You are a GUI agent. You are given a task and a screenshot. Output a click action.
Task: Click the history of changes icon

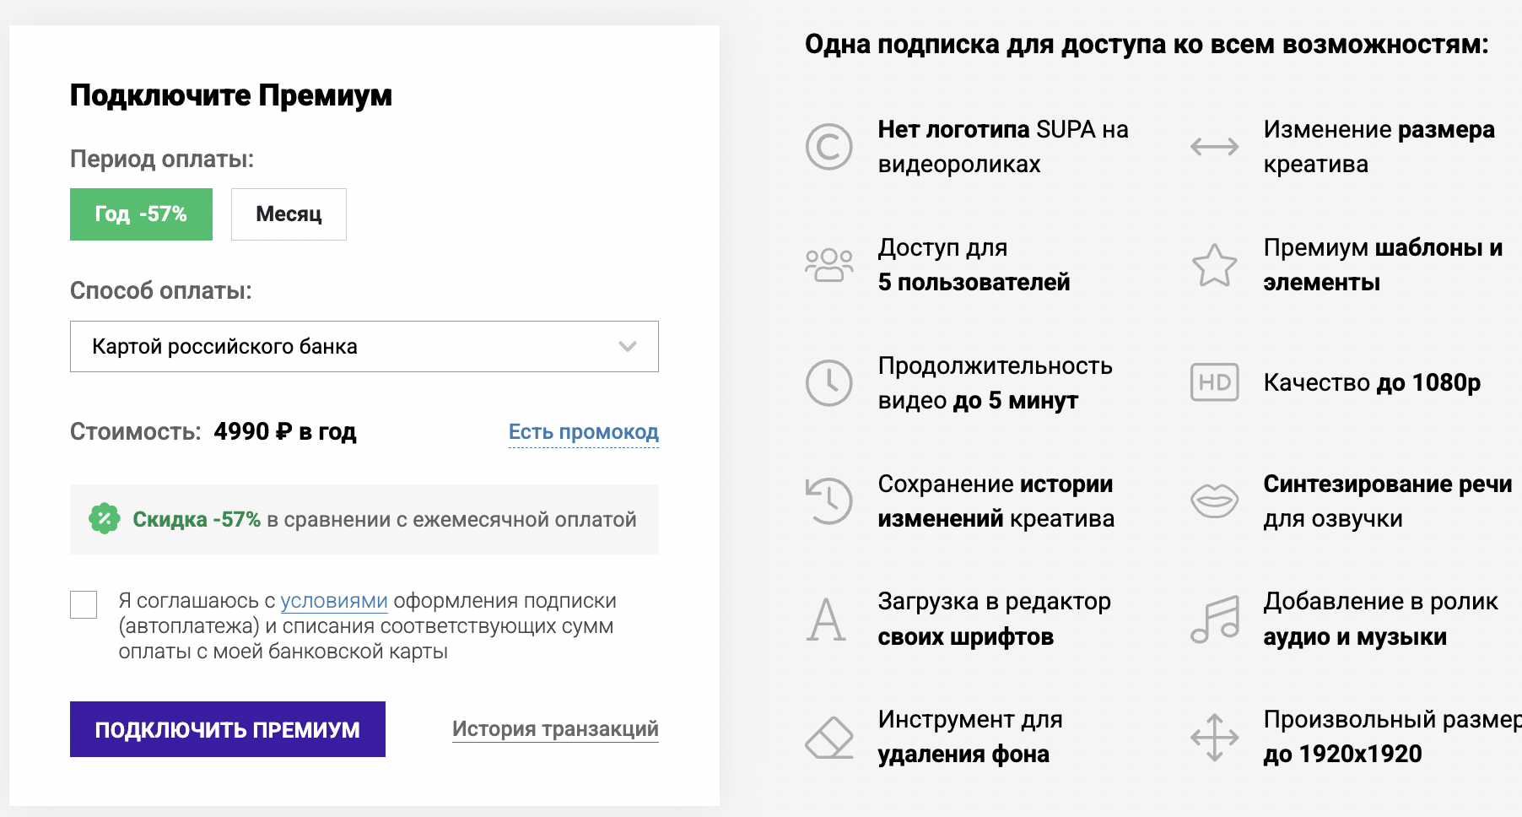(x=828, y=500)
